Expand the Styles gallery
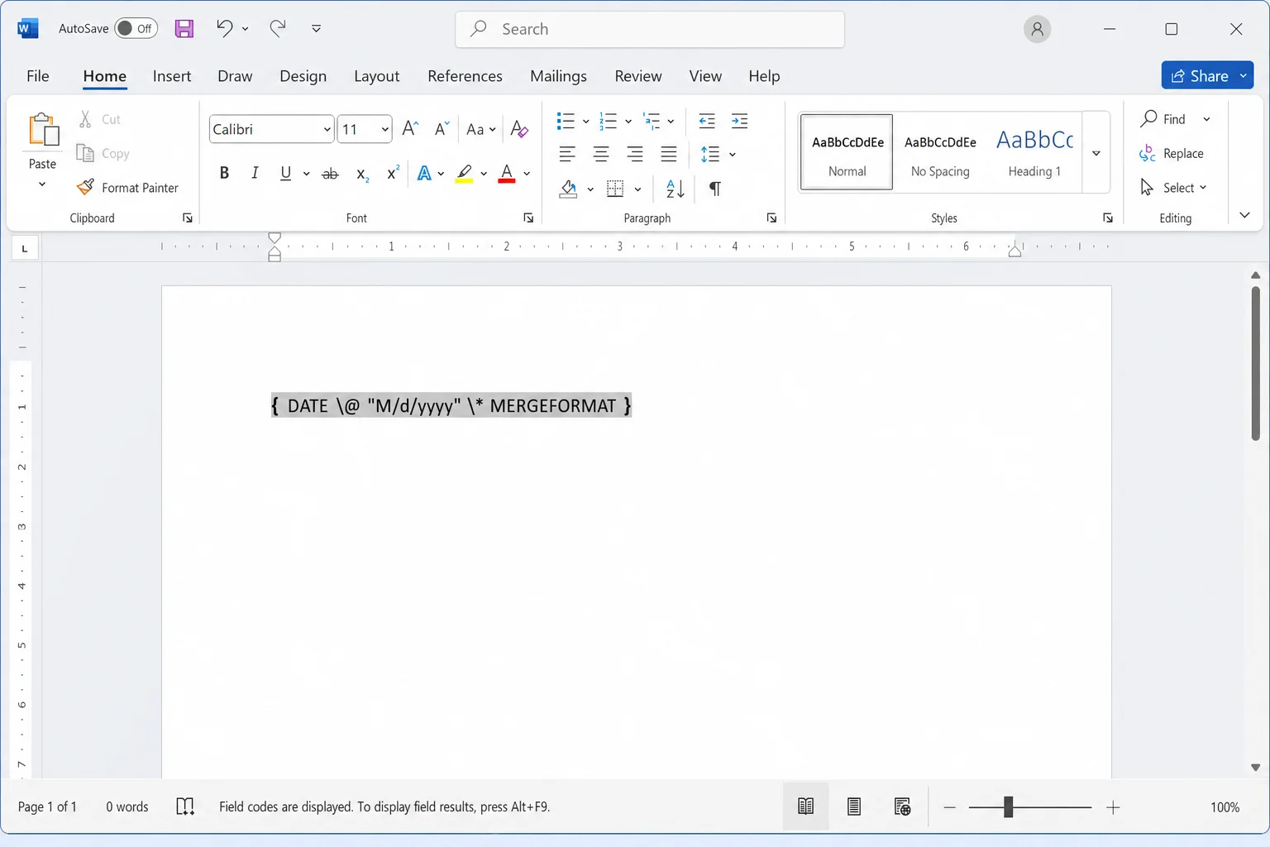Viewport: 1270px width, 847px height. [x=1096, y=153]
